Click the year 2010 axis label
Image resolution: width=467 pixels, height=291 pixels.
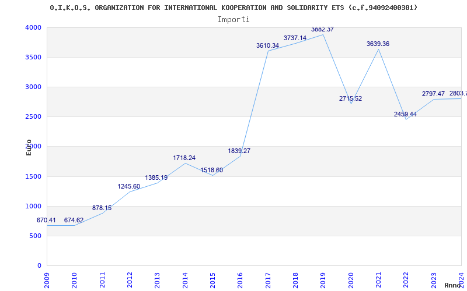[x=74, y=281]
